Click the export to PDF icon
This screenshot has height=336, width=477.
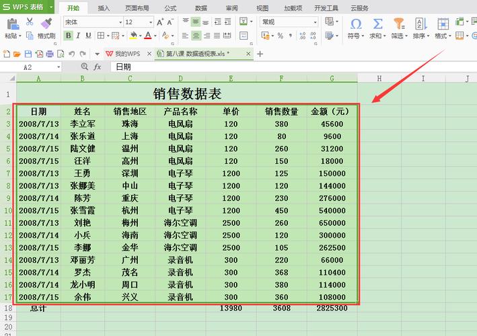[39, 54]
